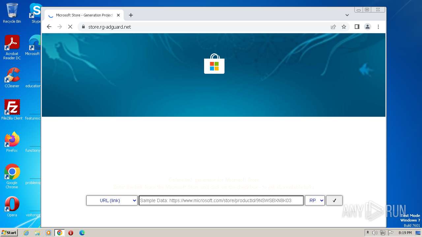
Task: Open the URL (link) type dropdown
Action: pos(112,200)
